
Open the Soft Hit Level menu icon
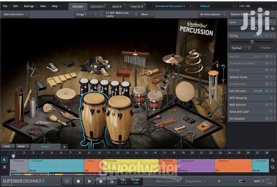pos(271,91)
